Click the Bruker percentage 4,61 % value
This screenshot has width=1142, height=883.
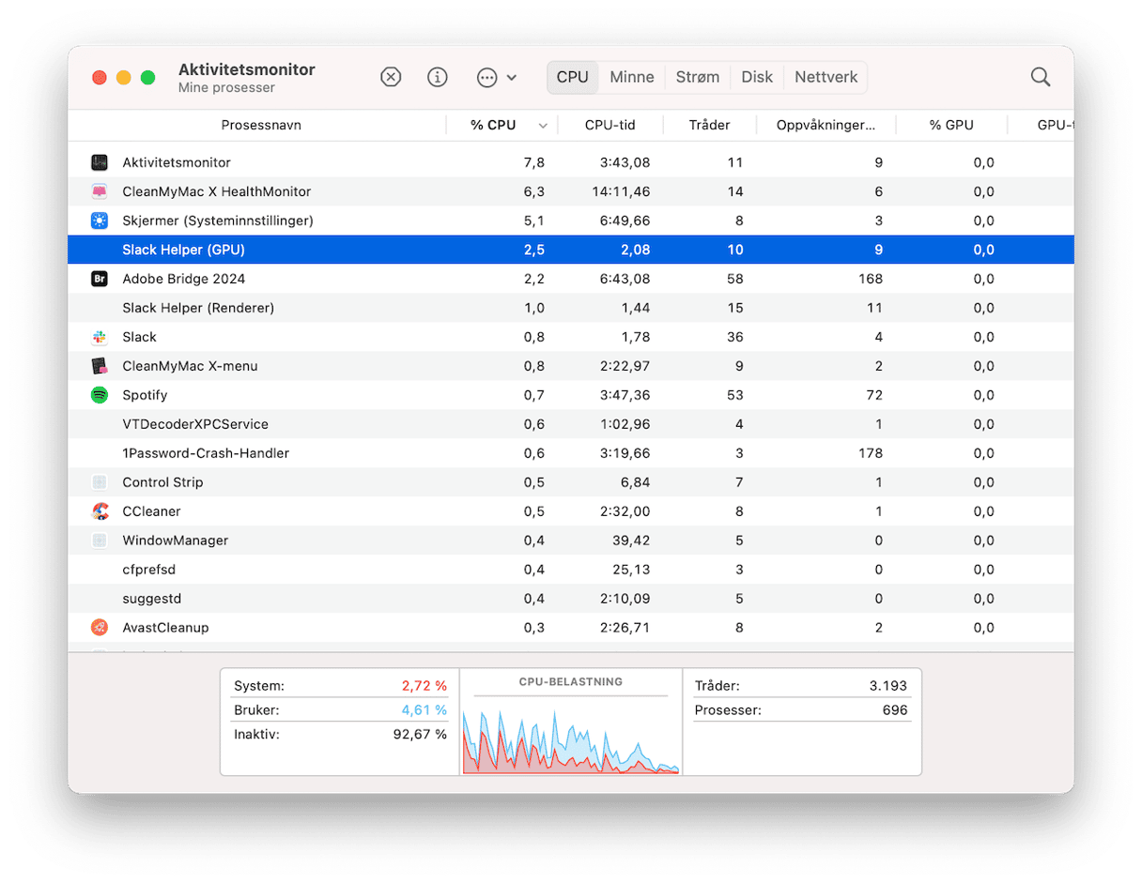424,710
